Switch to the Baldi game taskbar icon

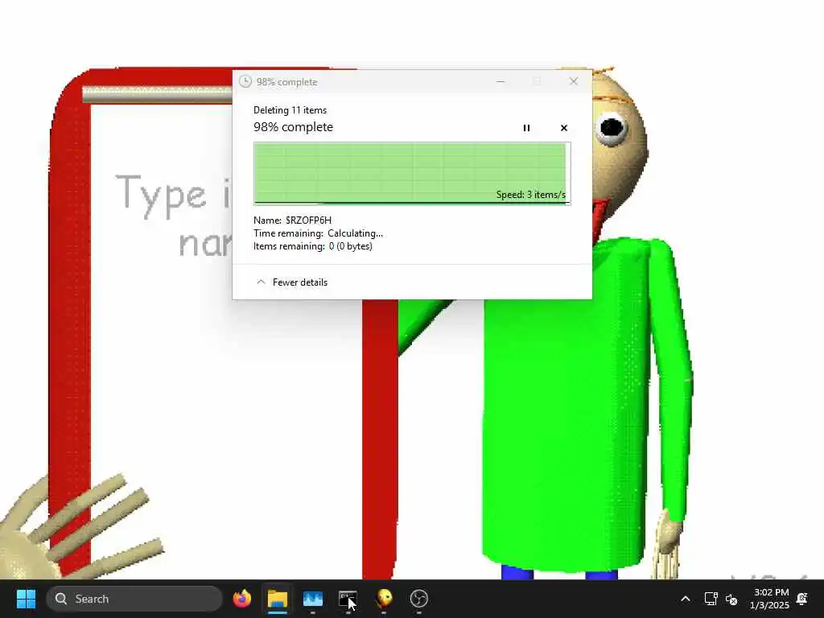pyautogui.click(x=384, y=599)
